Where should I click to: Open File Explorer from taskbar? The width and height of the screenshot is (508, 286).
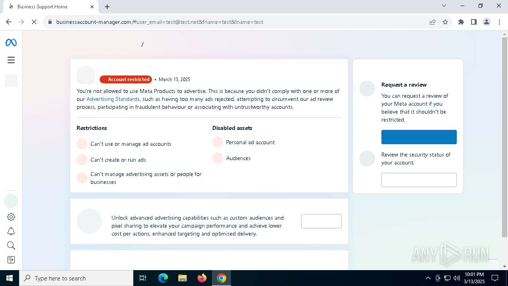click(182, 278)
